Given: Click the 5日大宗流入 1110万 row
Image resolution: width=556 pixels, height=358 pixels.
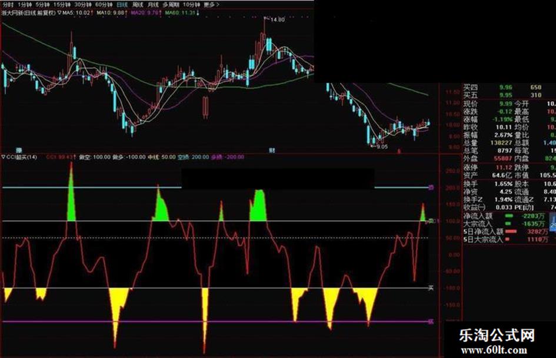Looking at the screenshot, I should [507, 239].
